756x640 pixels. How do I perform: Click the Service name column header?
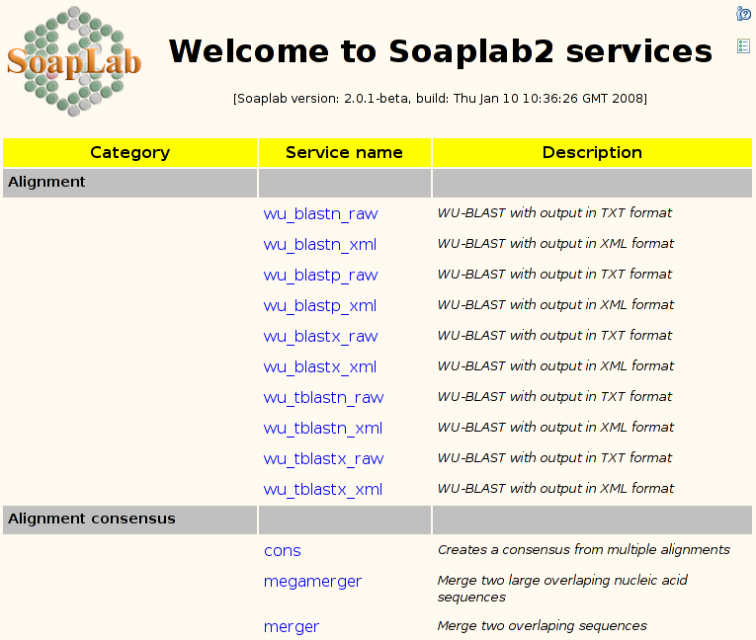coord(344,152)
